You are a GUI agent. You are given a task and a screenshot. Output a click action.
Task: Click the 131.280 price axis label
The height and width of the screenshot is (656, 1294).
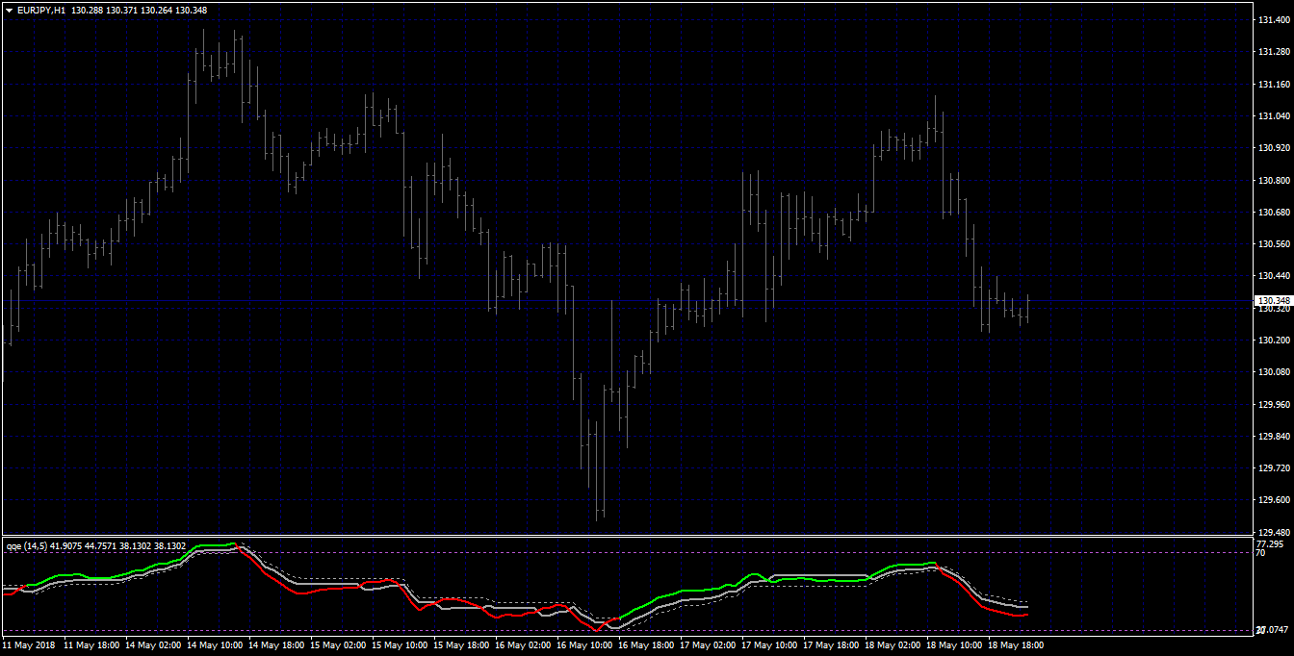(x=1273, y=52)
